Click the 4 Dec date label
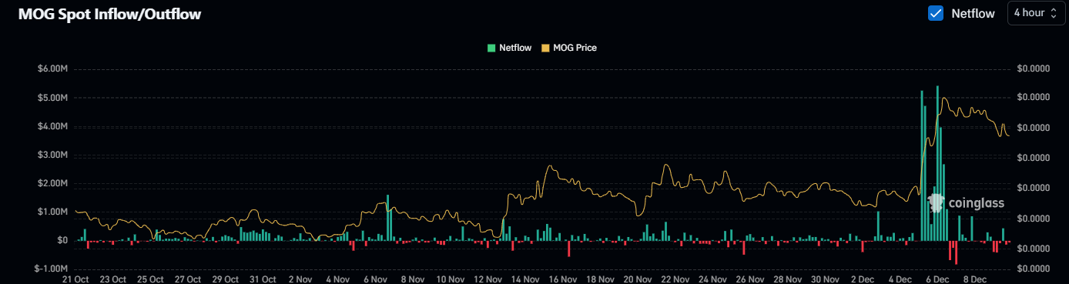The width and height of the screenshot is (1069, 284). tap(900, 279)
